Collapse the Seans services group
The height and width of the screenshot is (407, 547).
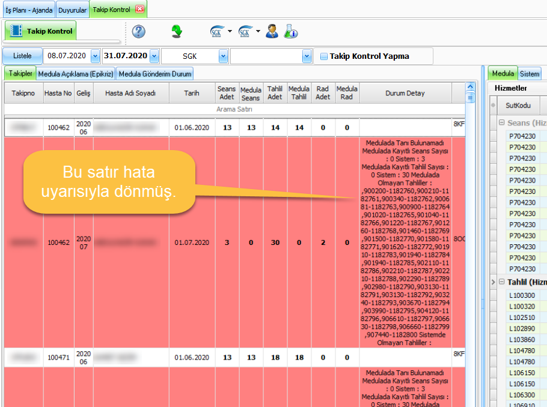pyautogui.click(x=502, y=122)
